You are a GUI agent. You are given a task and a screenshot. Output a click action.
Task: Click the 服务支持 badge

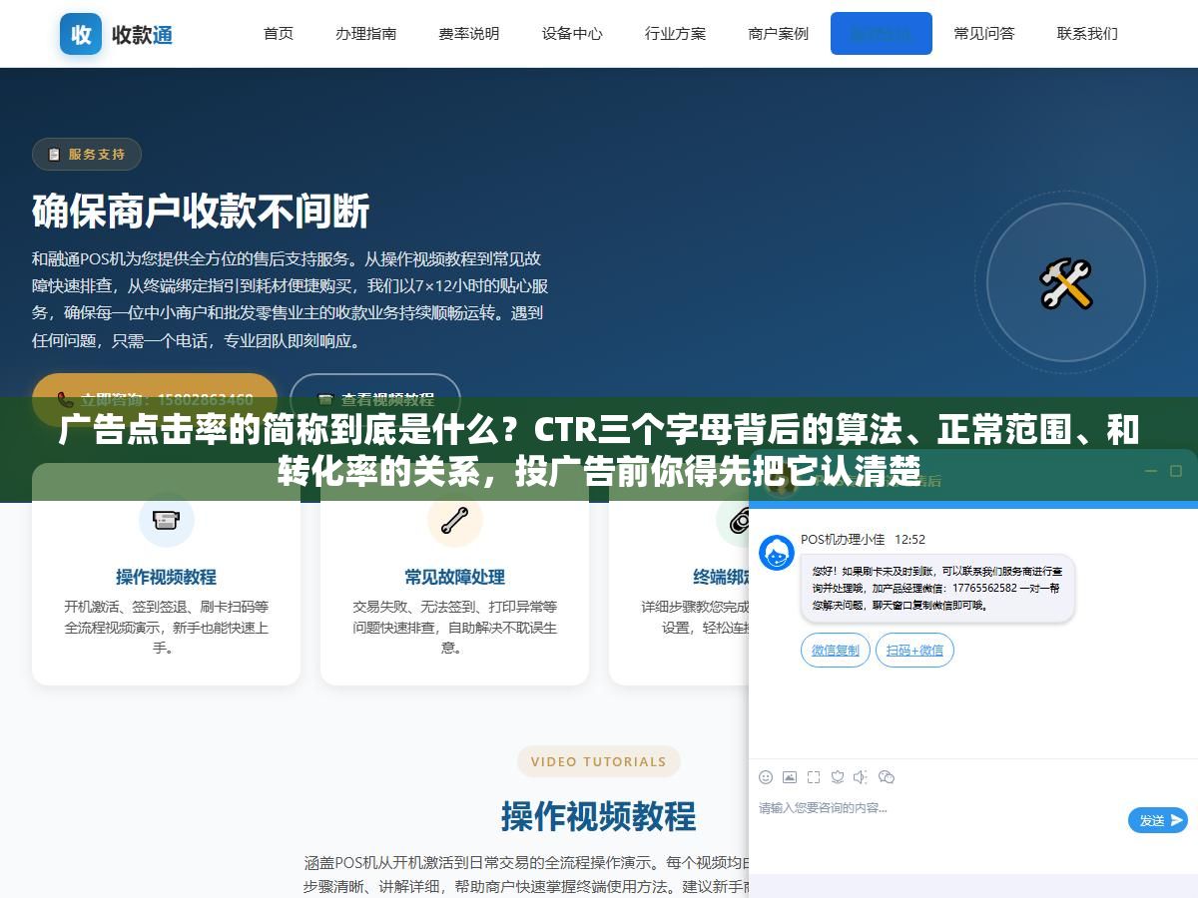click(x=87, y=154)
